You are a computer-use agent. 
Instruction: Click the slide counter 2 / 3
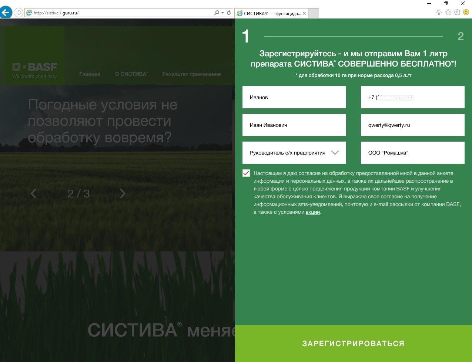pos(78,194)
